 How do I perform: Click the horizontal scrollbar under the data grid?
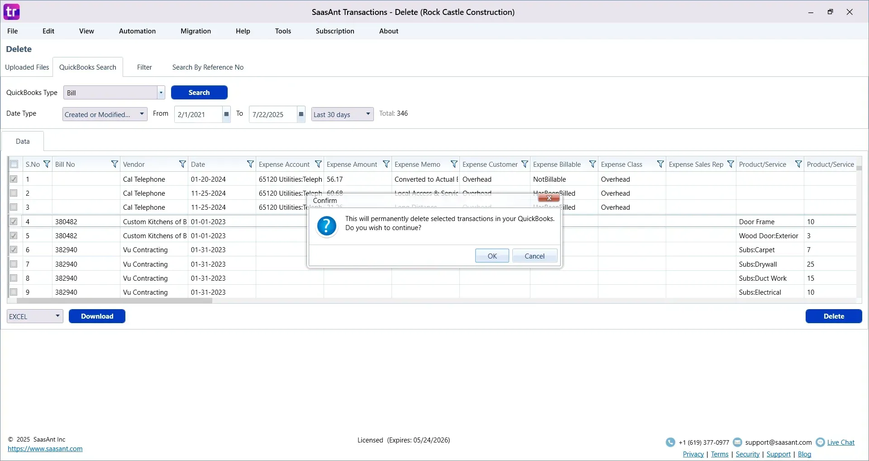114,301
